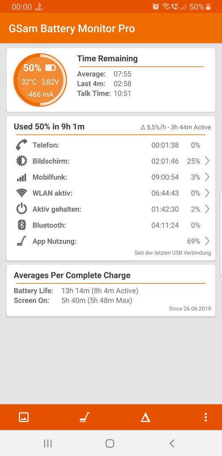The width and height of the screenshot is (222, 456).
Task: Open the three-dot overflow menu
Action: click(x=206, y=417)
